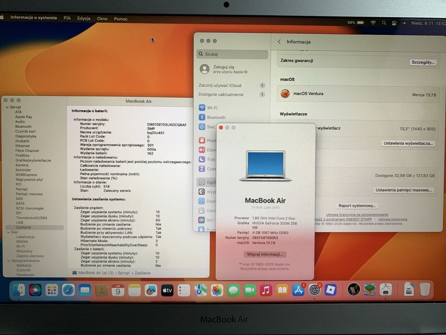Click Więcej informacji... in About window
Image resolution: width=446 pixels, height=335 pixels.
click(x=265, y=254)
